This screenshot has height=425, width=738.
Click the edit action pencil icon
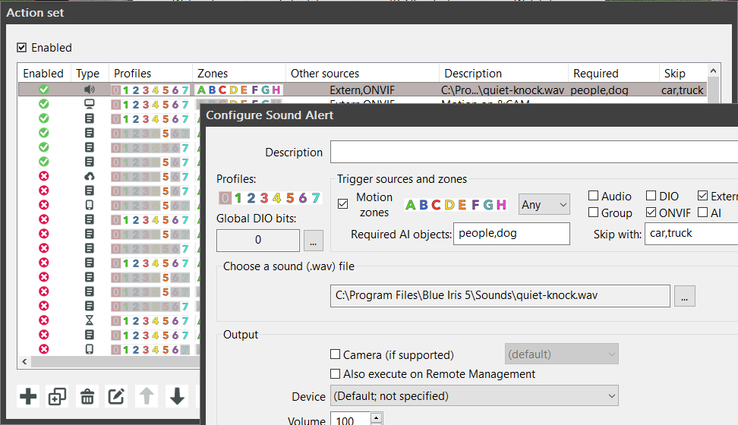click(x=116, y=395)
